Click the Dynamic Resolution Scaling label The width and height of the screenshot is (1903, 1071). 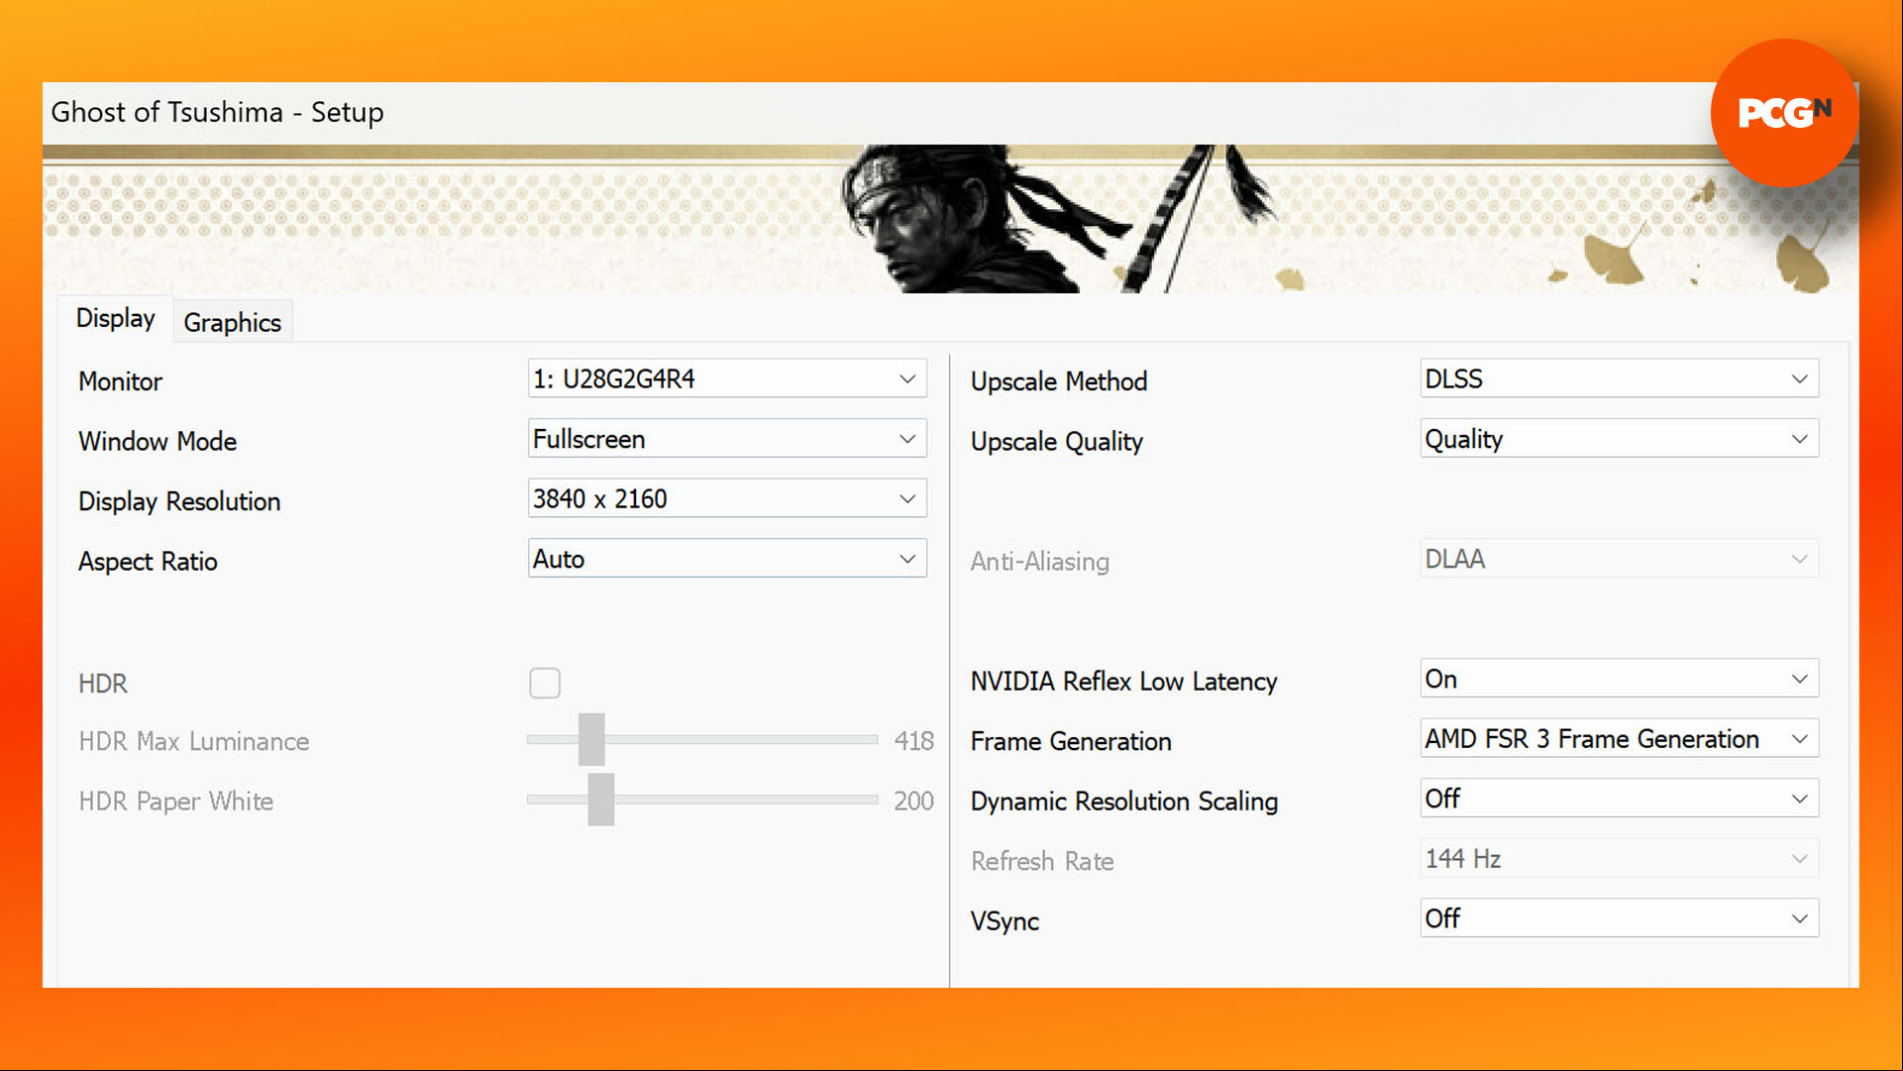(x=1124, y=802)
